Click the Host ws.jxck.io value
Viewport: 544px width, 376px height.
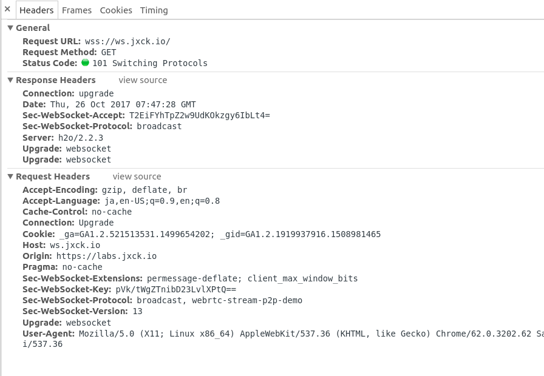[75, 246]
